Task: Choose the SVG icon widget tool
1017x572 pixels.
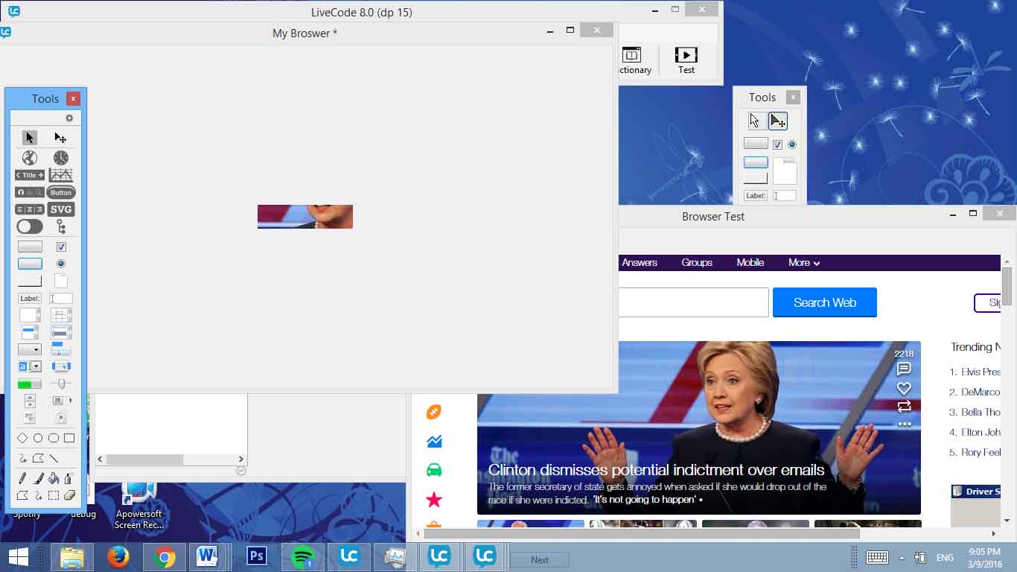Action: tap(61, 209)
